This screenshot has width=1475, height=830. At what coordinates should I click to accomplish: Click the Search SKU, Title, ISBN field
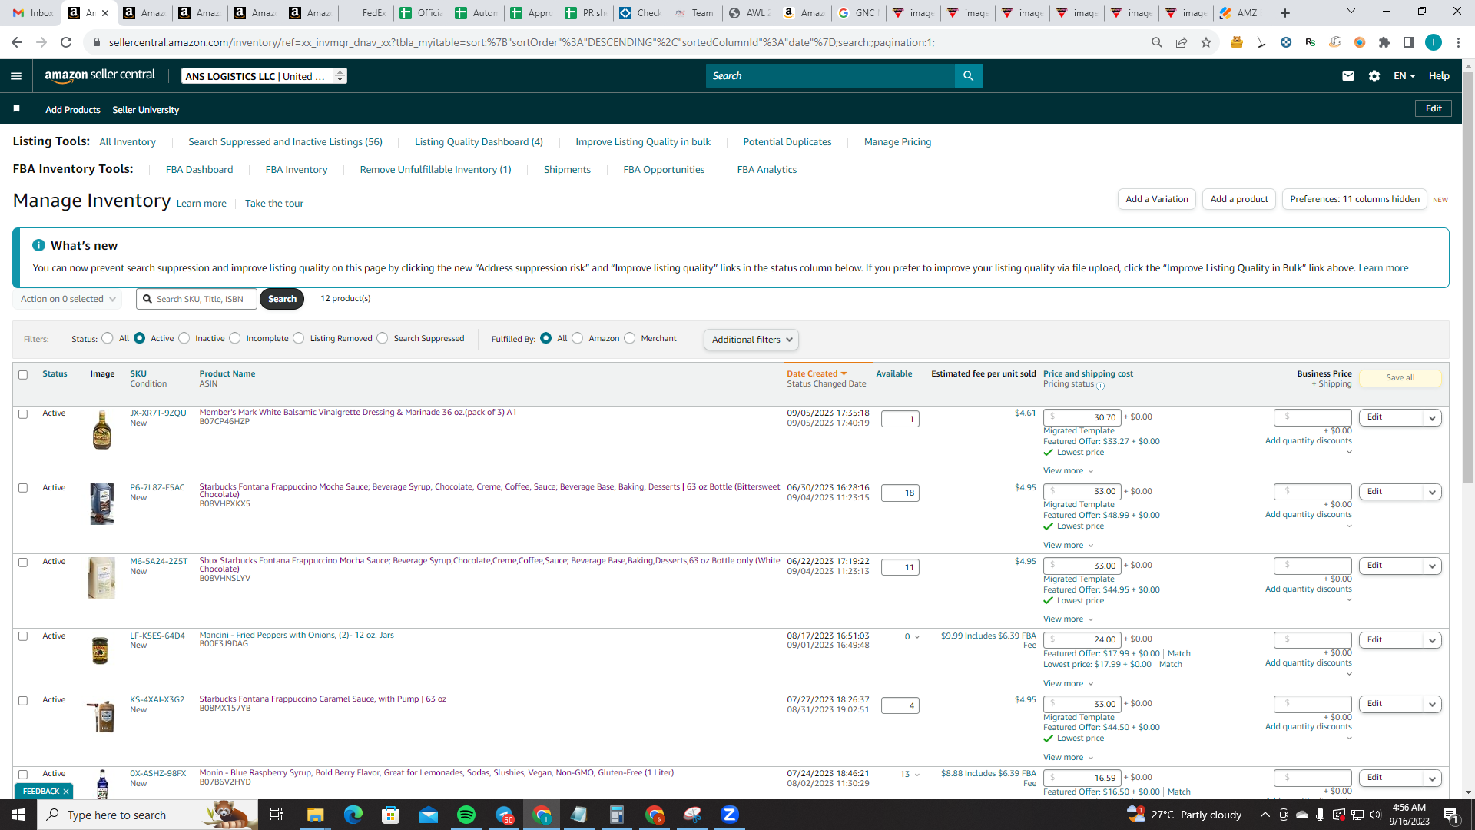coord(197,299)
